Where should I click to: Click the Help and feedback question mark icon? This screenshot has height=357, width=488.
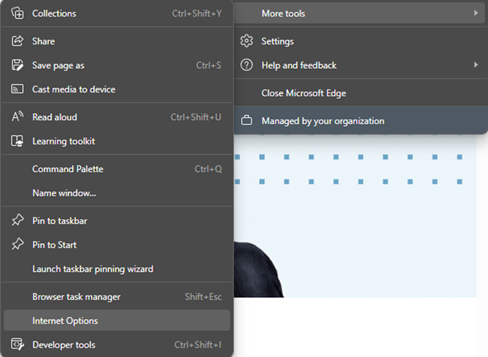pos(246,65)
